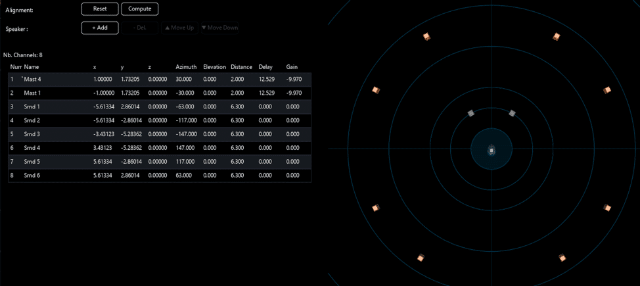Select the gray Mast 1 speaker icon in plot
This screenshot has height=286, width=640.
[470, 114]
